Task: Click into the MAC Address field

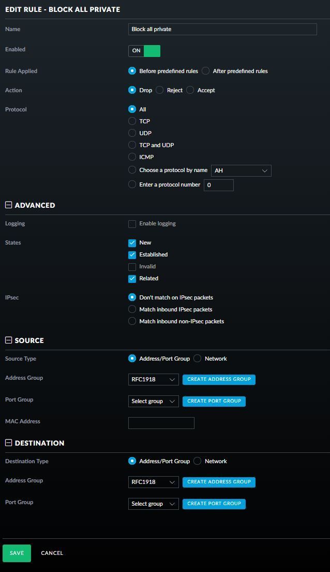Action: pyautogui.click(x=161, y=423)
